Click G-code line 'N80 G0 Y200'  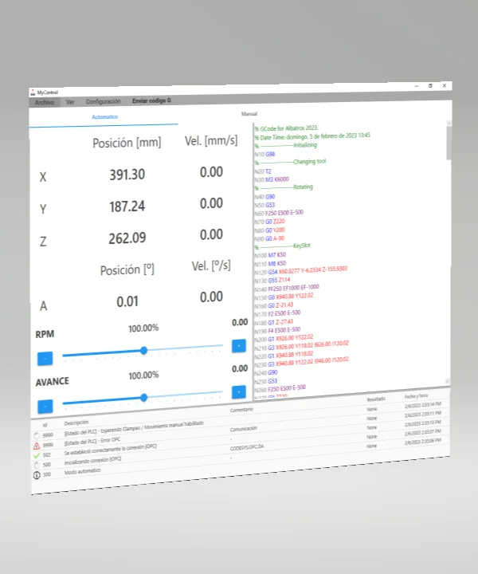[x=269, y=230]
